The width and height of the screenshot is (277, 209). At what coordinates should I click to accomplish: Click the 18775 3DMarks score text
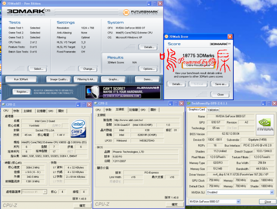pyautogui.click(x=198, y=56)
